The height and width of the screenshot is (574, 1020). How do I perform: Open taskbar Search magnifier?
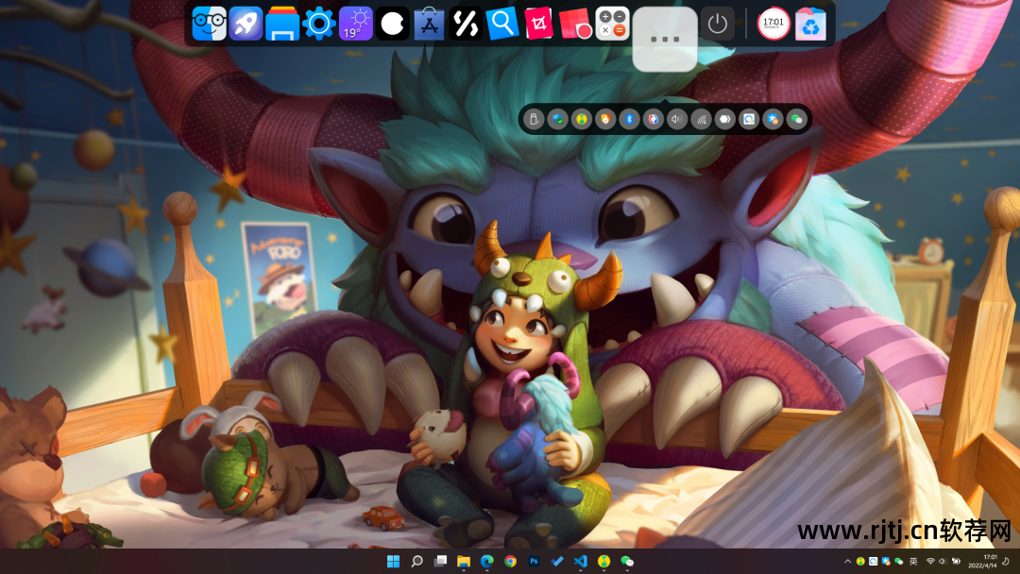coord(417,561)
